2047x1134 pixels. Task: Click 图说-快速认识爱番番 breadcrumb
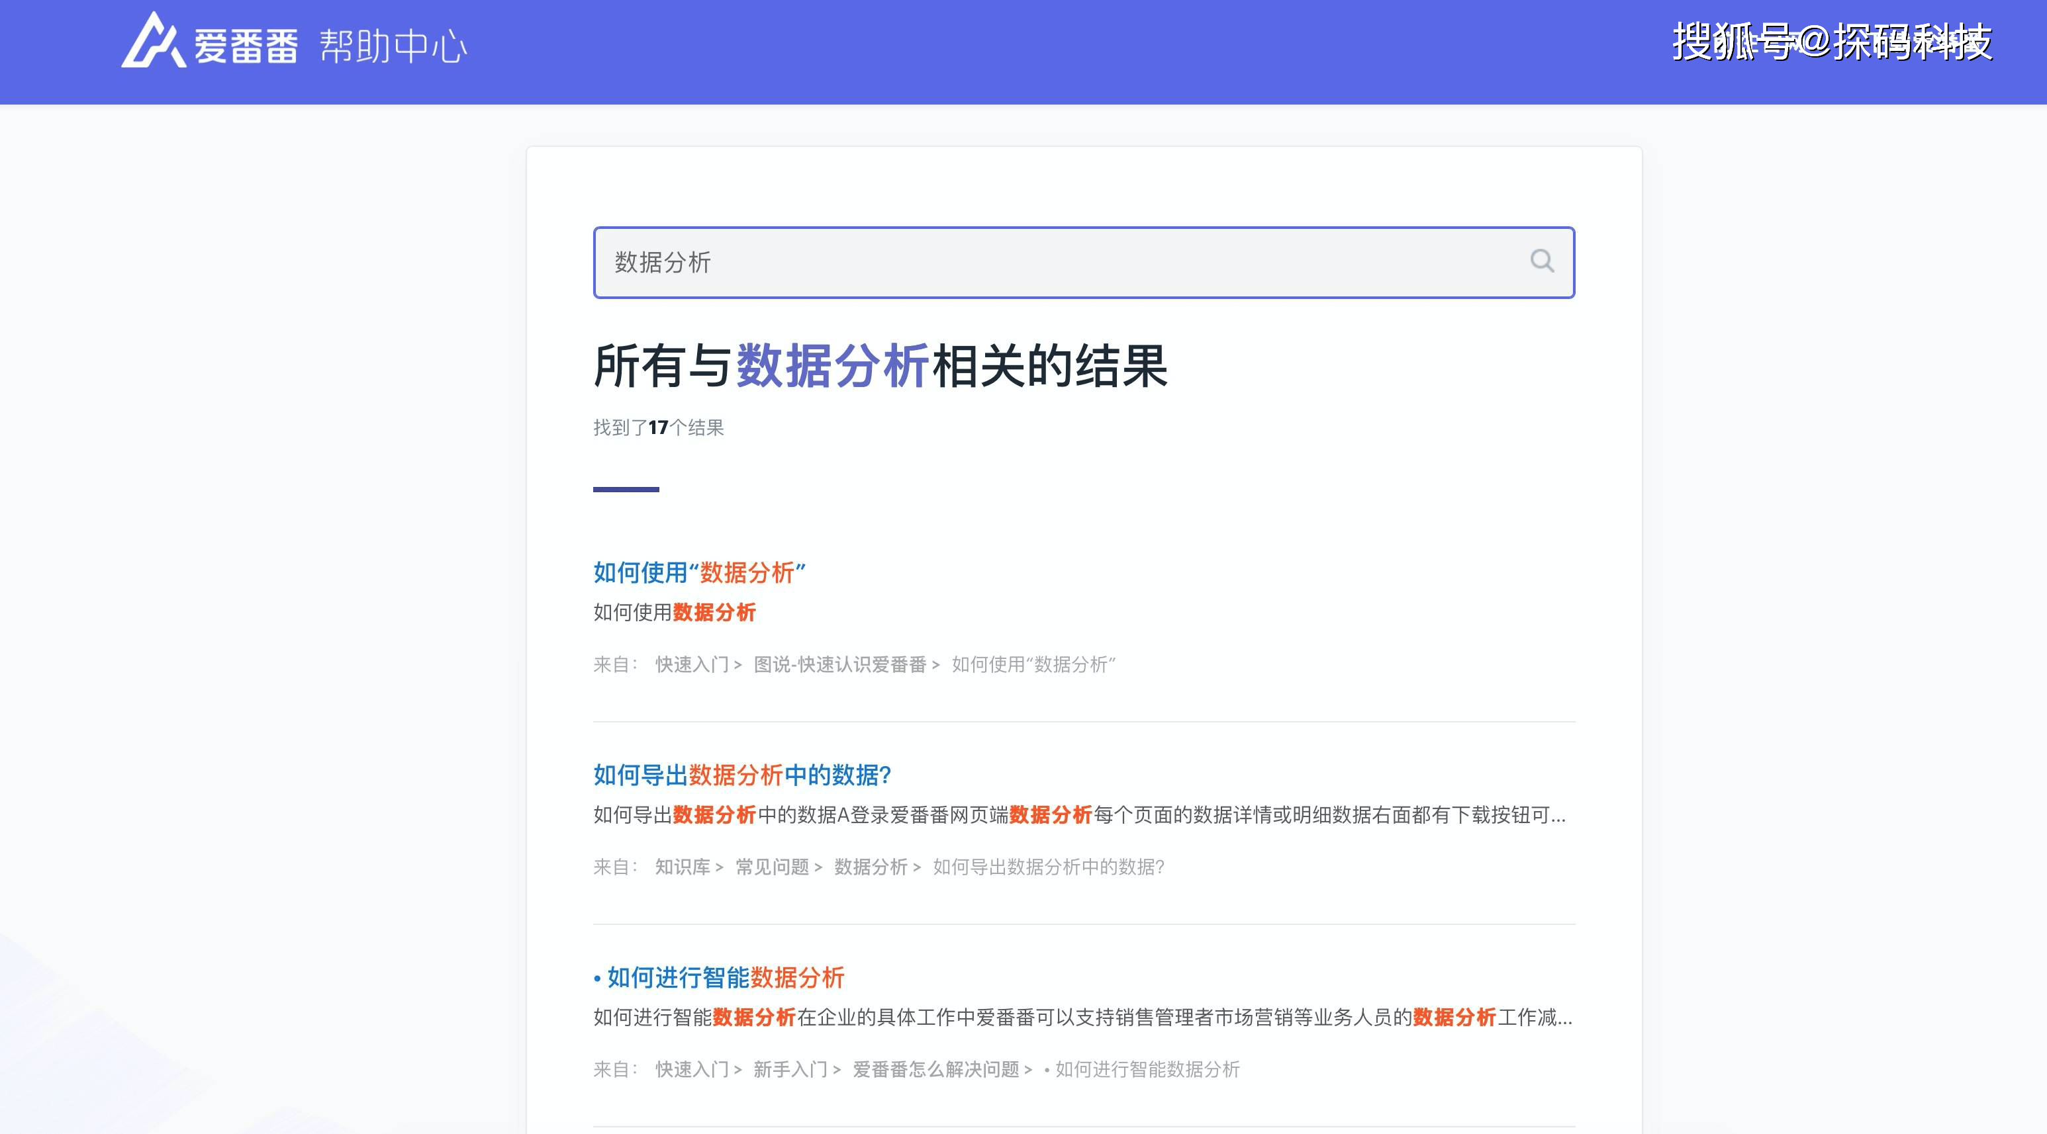[x=840, y=665]
